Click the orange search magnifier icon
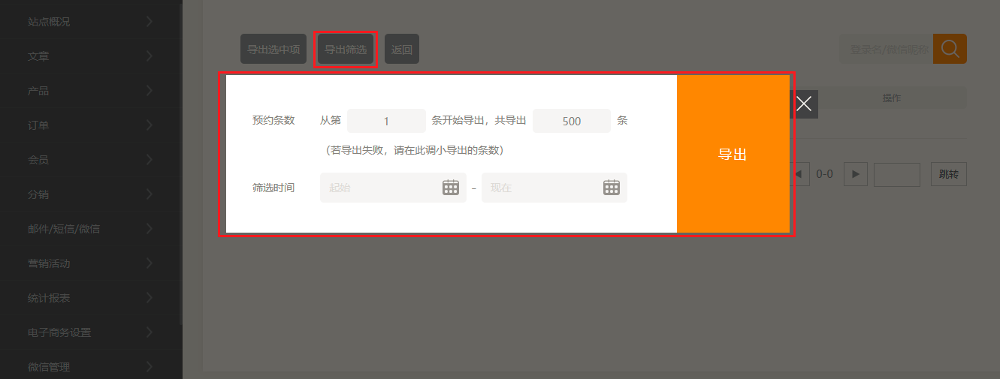This screenshot has width=1000, height=379. pos(950,49)
